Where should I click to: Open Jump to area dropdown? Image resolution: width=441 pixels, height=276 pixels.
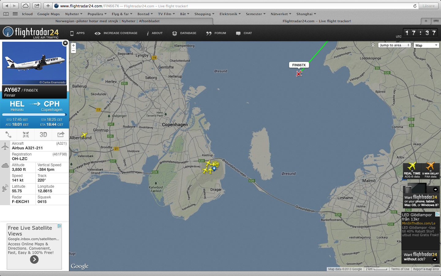point(394,45)
